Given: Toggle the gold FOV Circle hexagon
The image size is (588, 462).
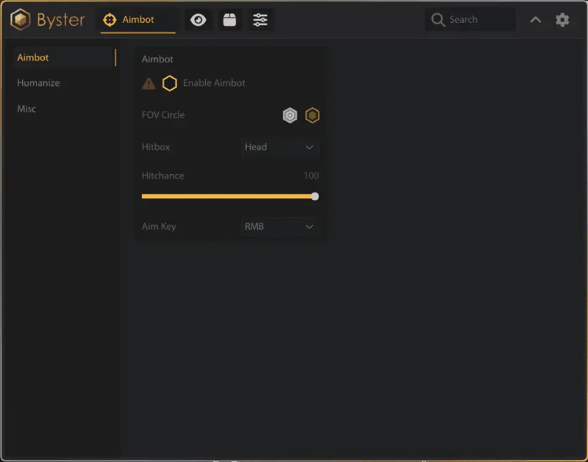Looking at the screenshot, I should click(x=312, y=115).
